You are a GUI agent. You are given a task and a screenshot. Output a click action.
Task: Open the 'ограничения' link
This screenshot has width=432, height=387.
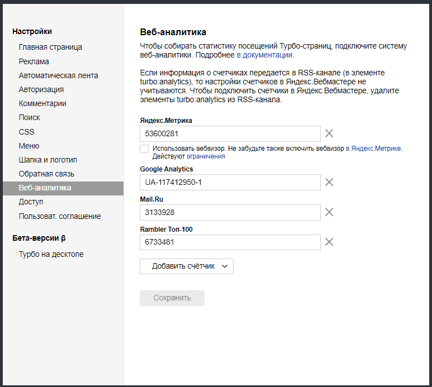click(x=206, y=156)
